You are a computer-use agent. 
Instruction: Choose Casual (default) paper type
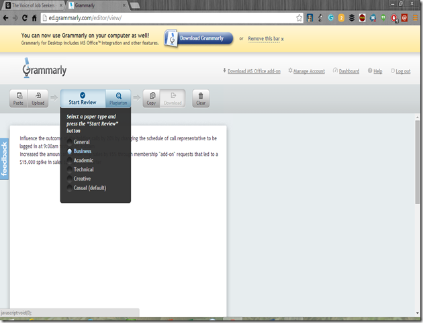pos(87,188)
